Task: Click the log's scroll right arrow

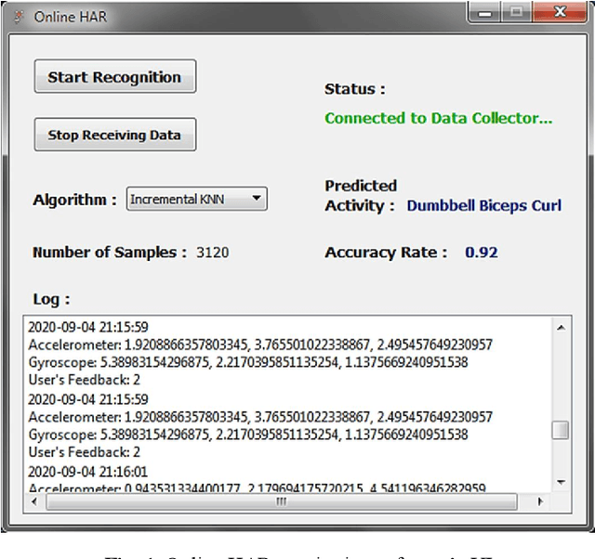Action: pos(540,501)
